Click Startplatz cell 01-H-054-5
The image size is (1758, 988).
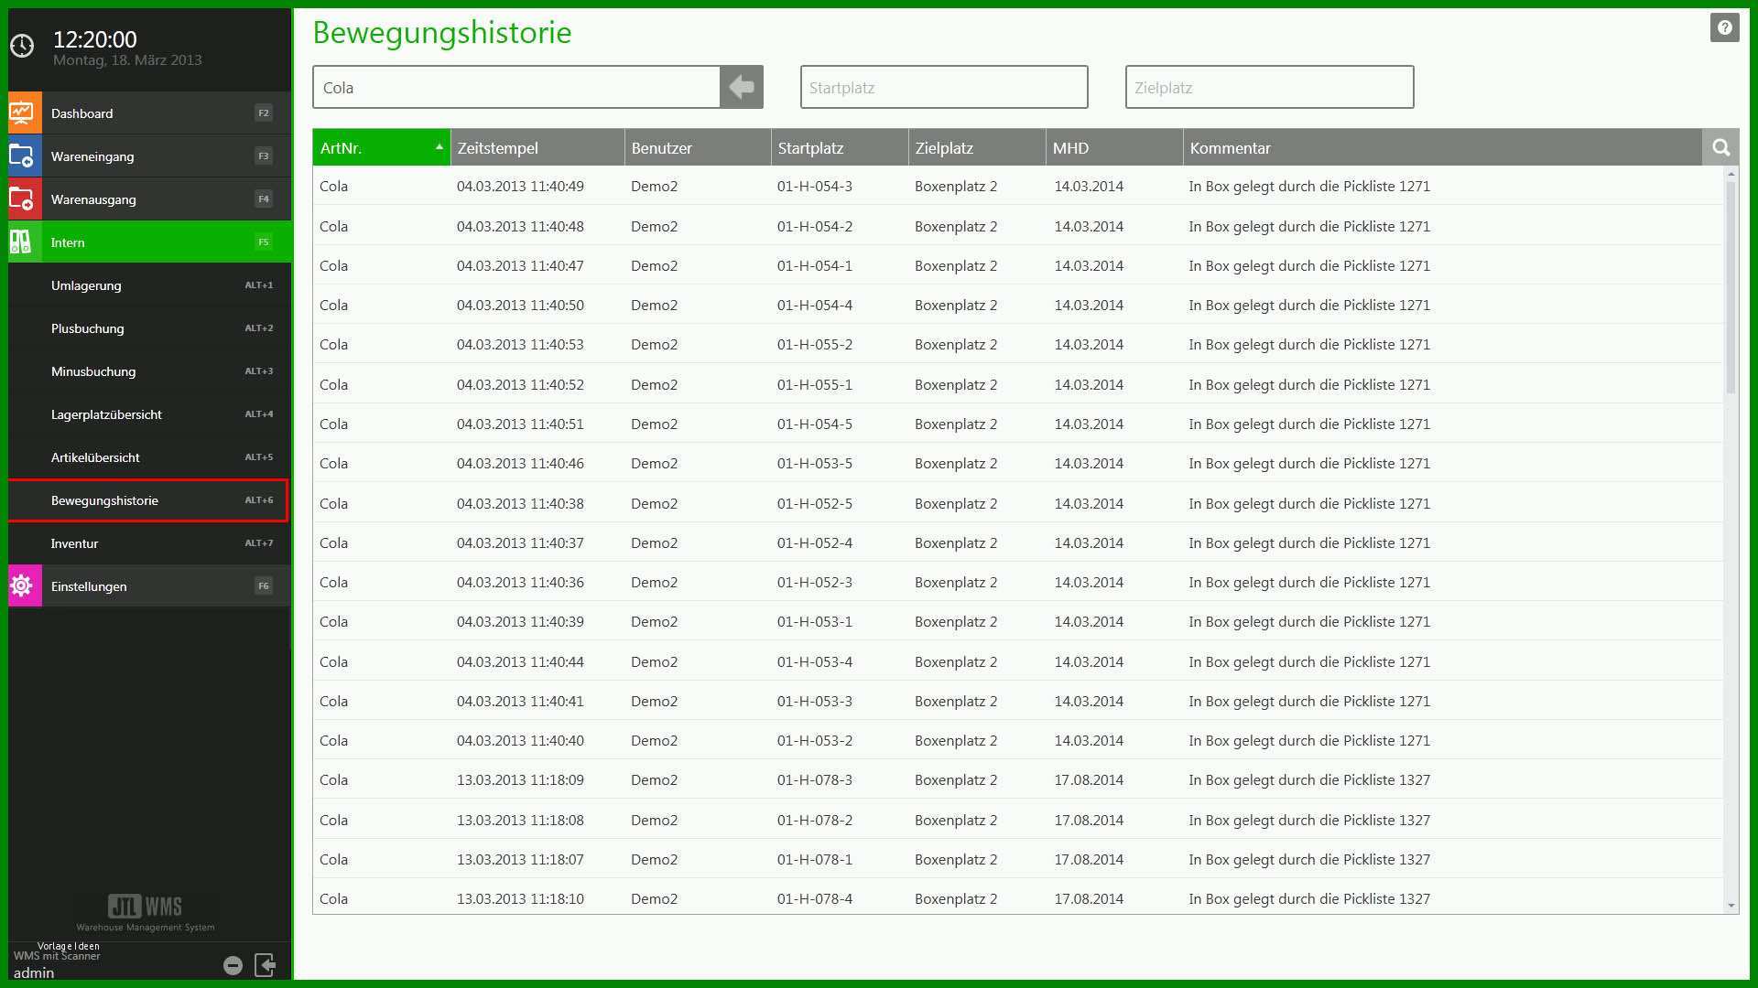click(x=814, y=424)
